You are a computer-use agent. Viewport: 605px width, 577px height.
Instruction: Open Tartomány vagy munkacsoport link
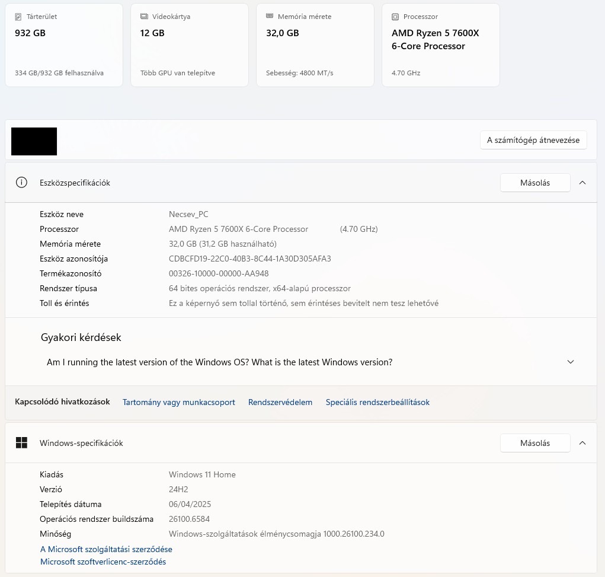point(179,402)
